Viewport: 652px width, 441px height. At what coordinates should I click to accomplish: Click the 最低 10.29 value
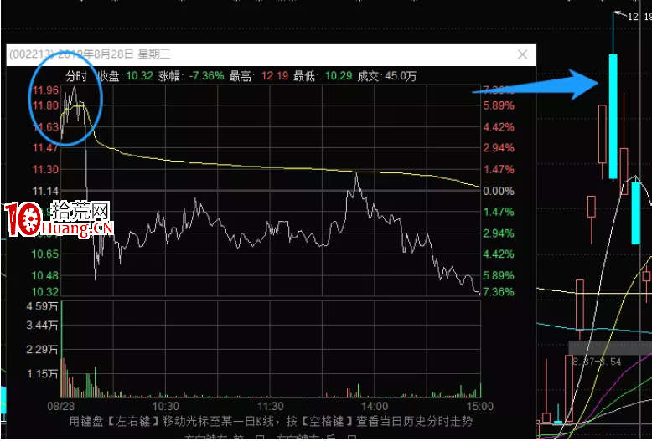pyautogui.click(x=338, y=76)
